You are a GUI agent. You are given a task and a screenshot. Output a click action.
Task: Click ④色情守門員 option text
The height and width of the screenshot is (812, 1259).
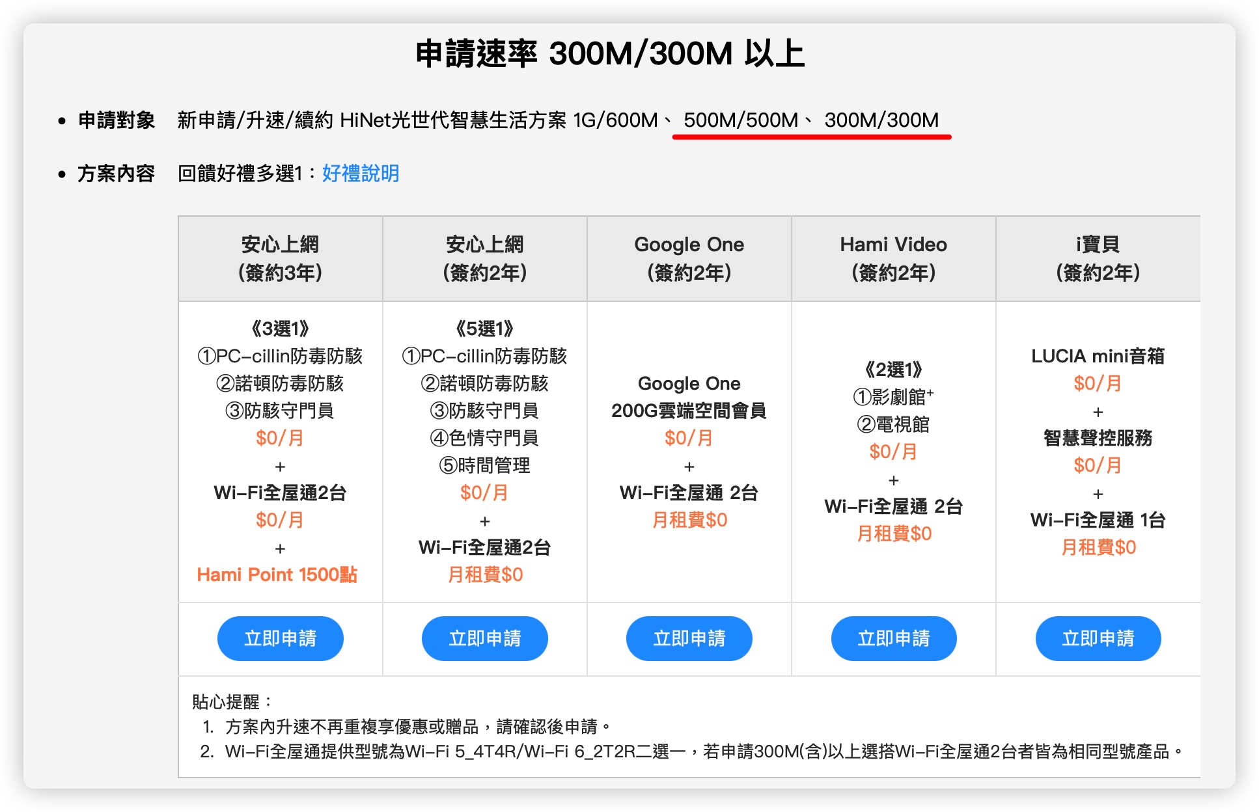tap(484, 438)
